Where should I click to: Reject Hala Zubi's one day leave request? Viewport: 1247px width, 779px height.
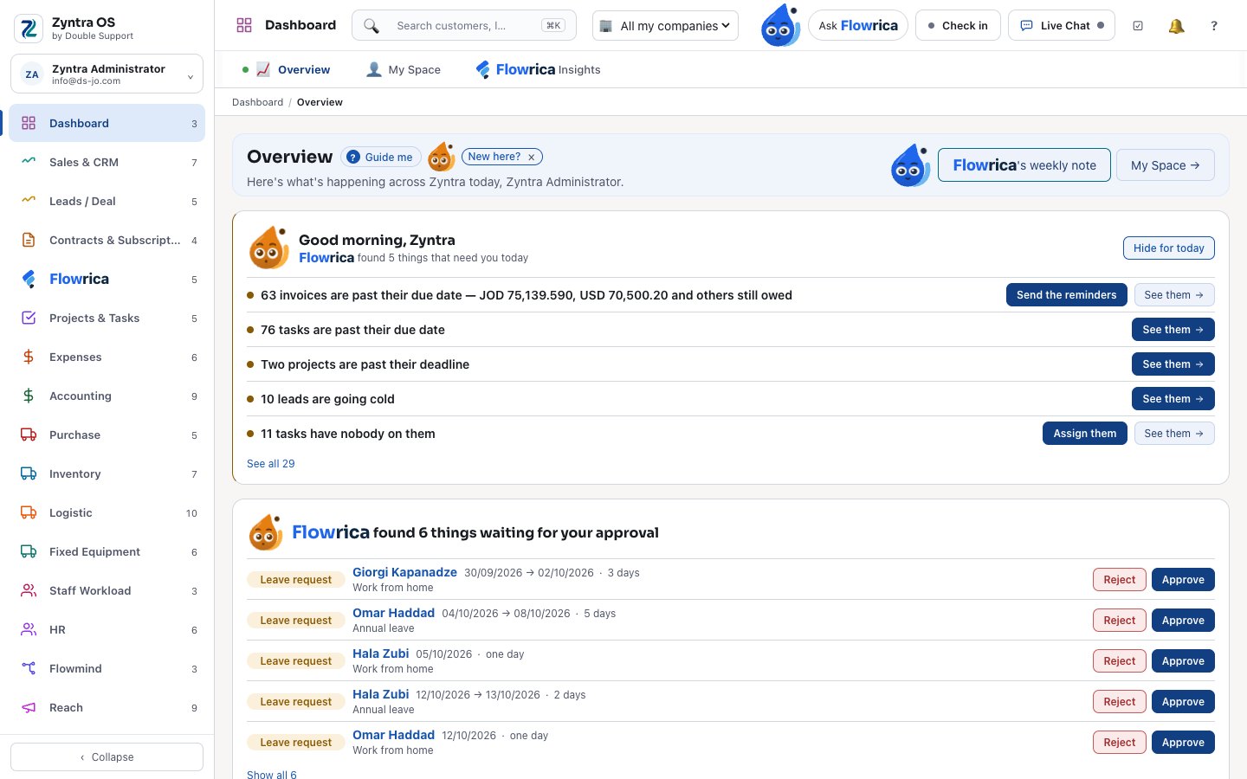pos(1120,661)
